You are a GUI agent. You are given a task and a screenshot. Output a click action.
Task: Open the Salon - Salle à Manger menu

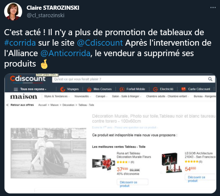tap(127, 97)
